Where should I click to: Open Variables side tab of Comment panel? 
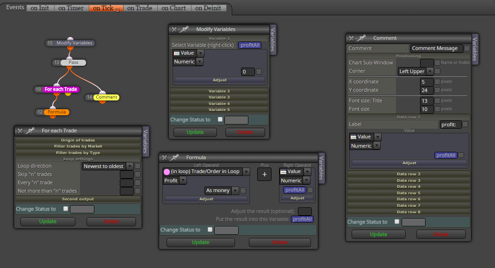[475, 49]
